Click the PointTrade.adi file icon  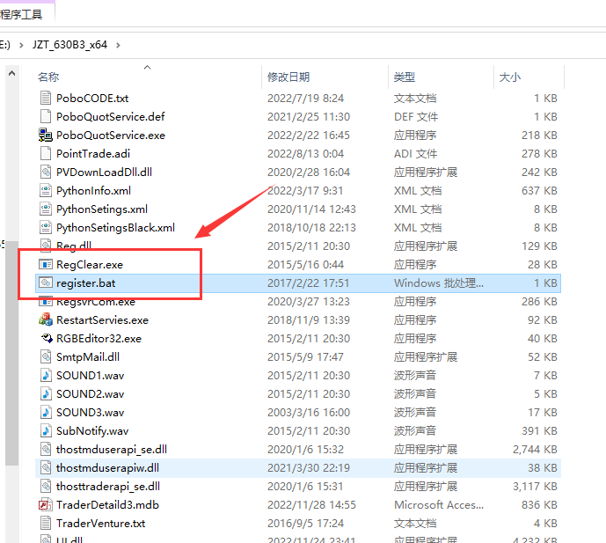(46, 153)
